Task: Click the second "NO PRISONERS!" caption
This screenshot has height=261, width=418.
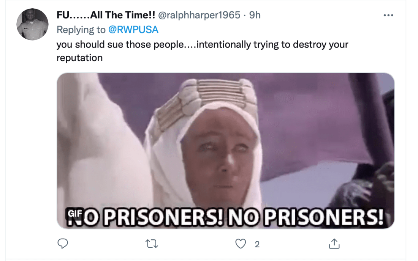Action: tap(306, 217)
